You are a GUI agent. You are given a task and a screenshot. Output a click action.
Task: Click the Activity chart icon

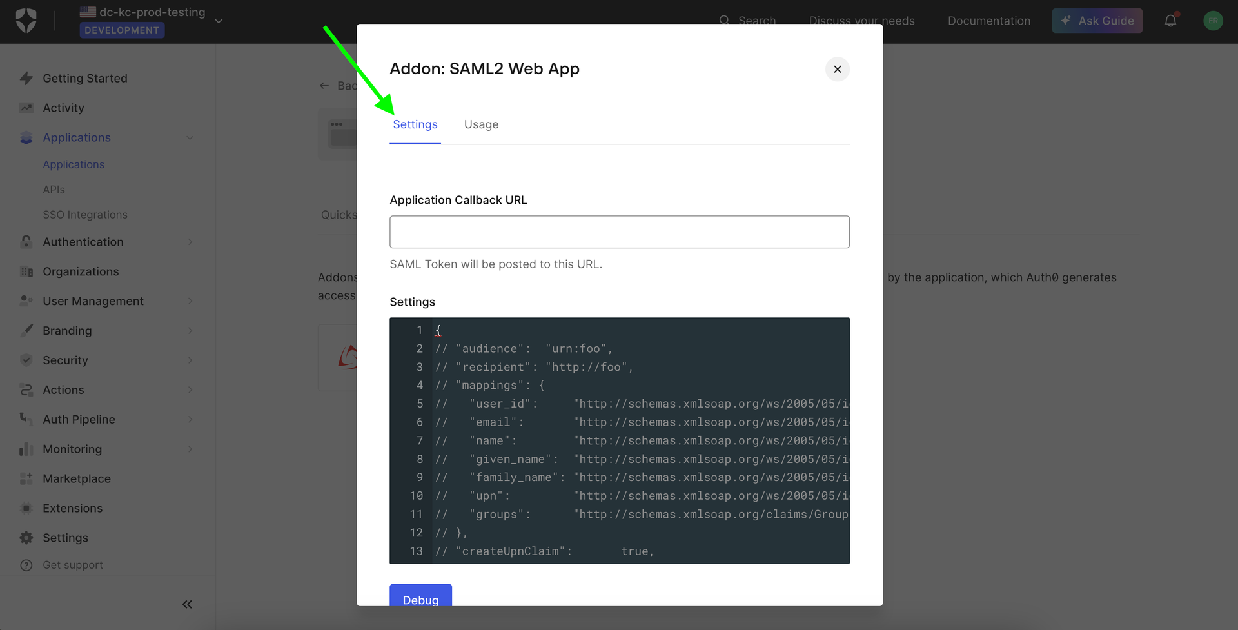pos(26,108)
